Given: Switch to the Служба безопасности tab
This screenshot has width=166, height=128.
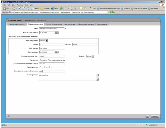Looking at the screenshot, I should [x=52, y=24].
